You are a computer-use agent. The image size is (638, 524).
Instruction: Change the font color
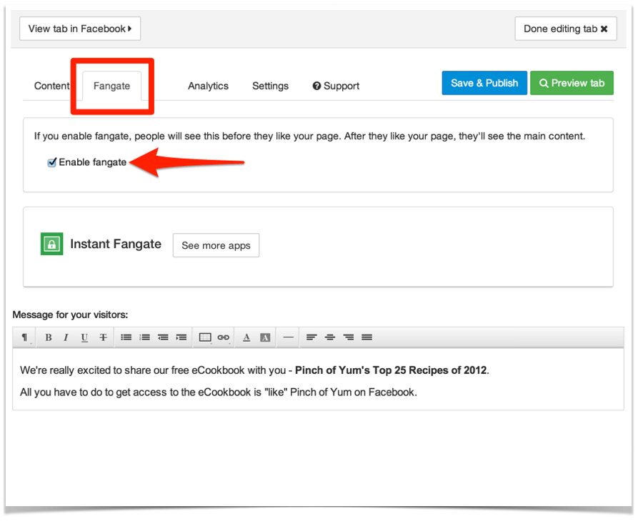[x=246, y=337]
